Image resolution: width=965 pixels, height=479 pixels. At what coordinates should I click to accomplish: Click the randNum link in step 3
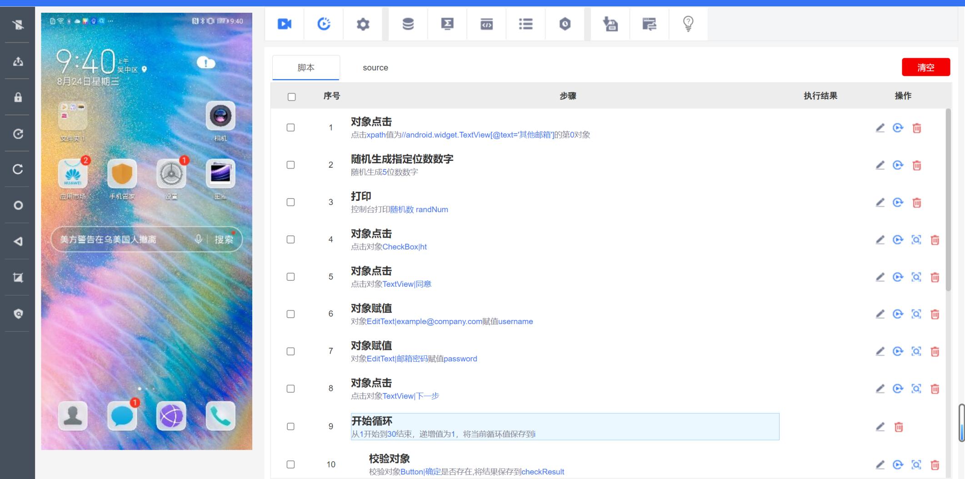tap(431, 210)
